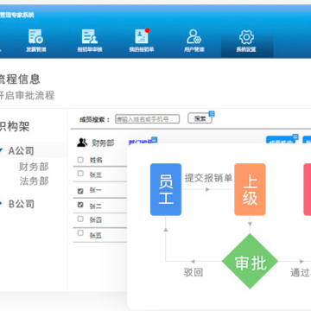Click the name 张五 in the member list

pyautogui.click(x=96, y=236)
